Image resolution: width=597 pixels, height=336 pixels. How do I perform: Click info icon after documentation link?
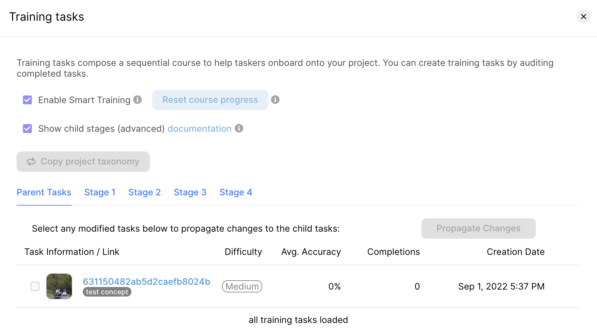(239, 128)
